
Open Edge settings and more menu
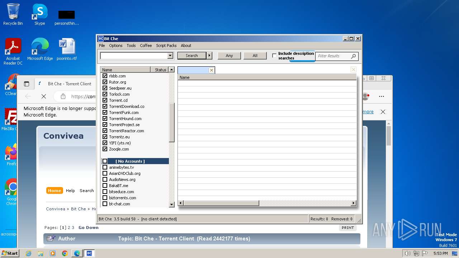click(x=382, y=96)
